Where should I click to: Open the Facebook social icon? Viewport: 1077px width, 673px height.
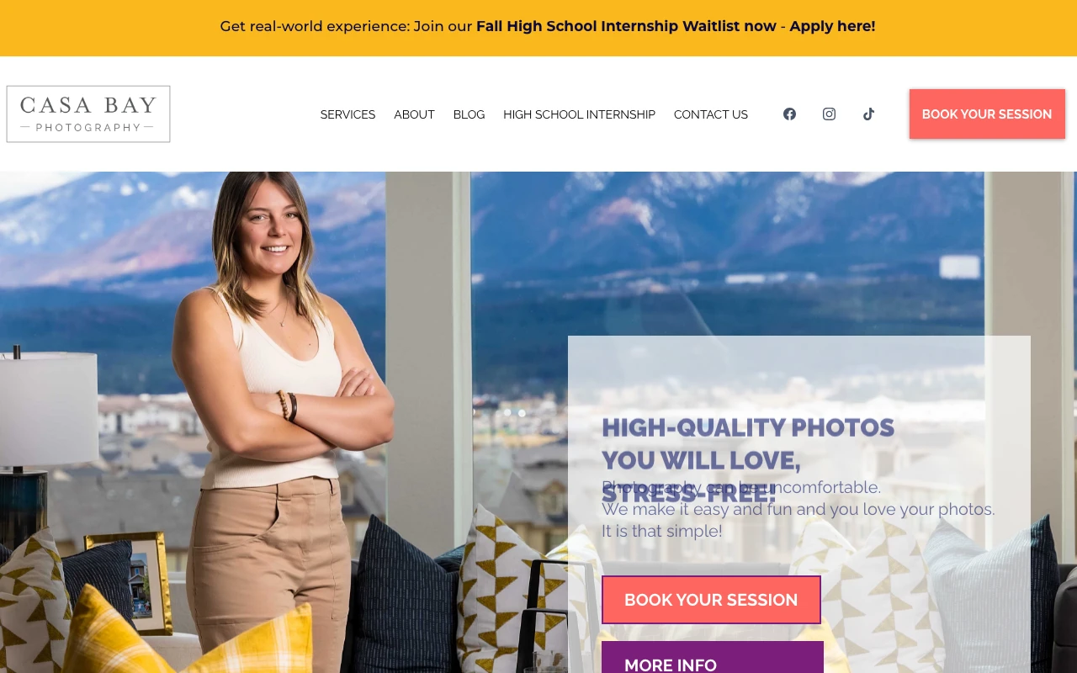[789, 114]
